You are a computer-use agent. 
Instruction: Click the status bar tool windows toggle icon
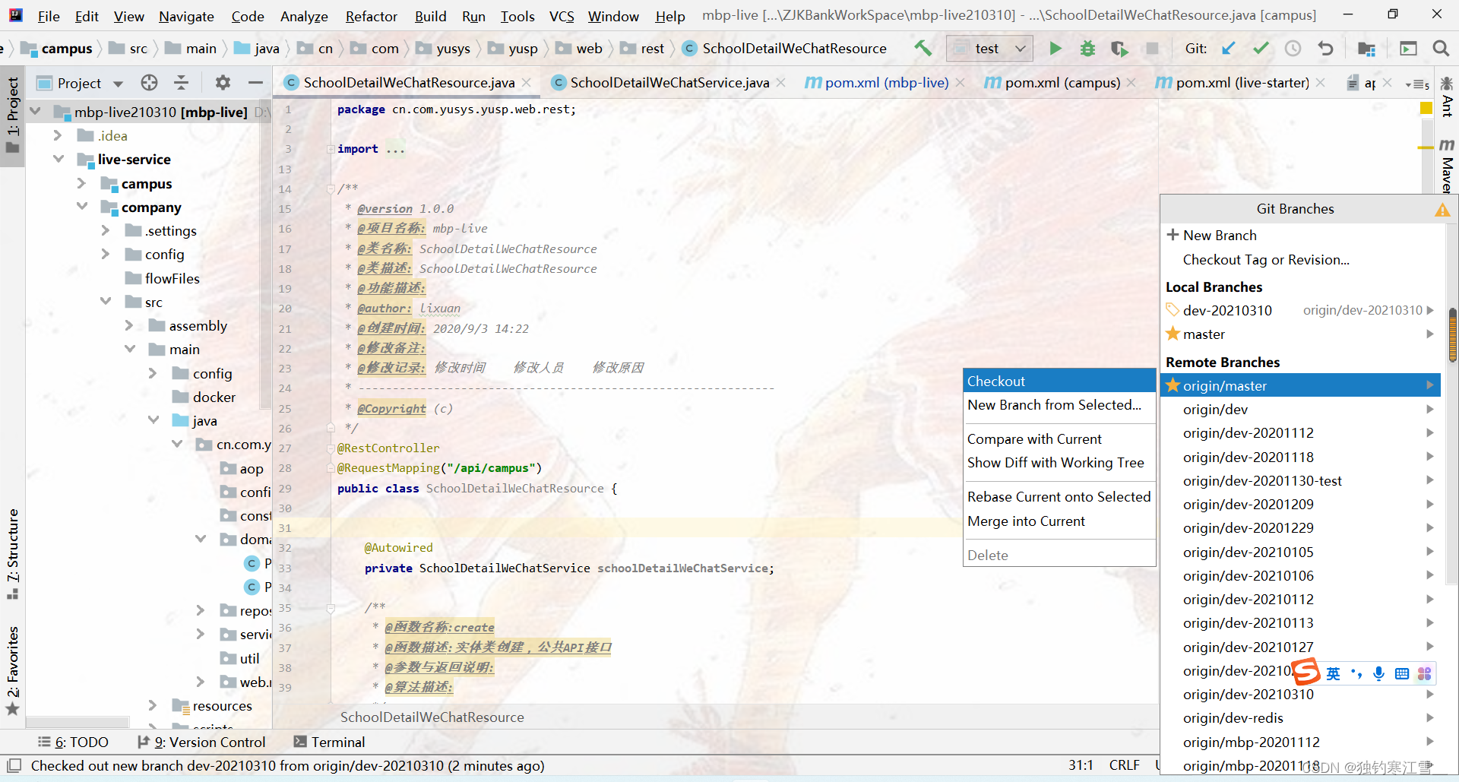click(x=14, y=765)
